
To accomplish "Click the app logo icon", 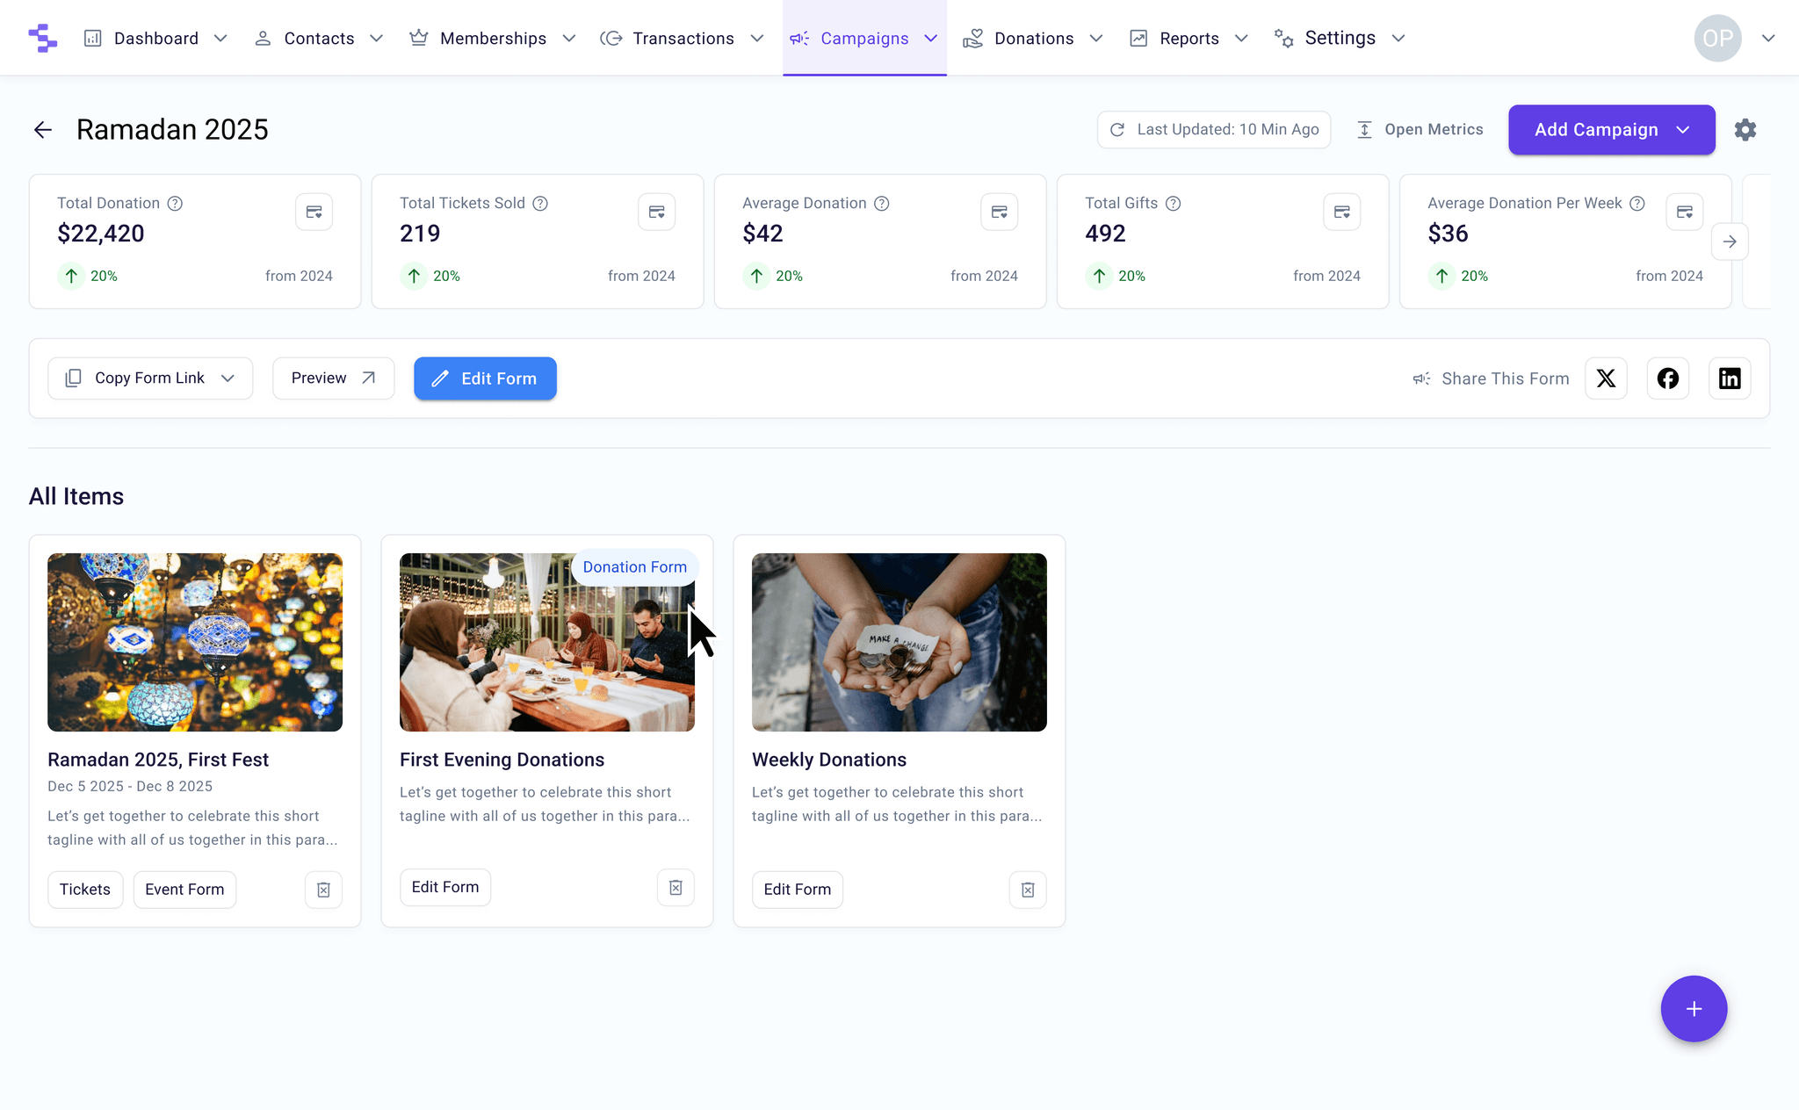I will click(x=42, y=38).
